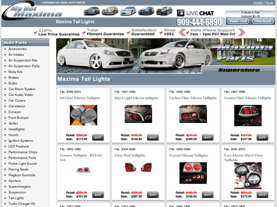
Task: Click All Clear Altezza Taillights product image
Action: tap(83, 115)
